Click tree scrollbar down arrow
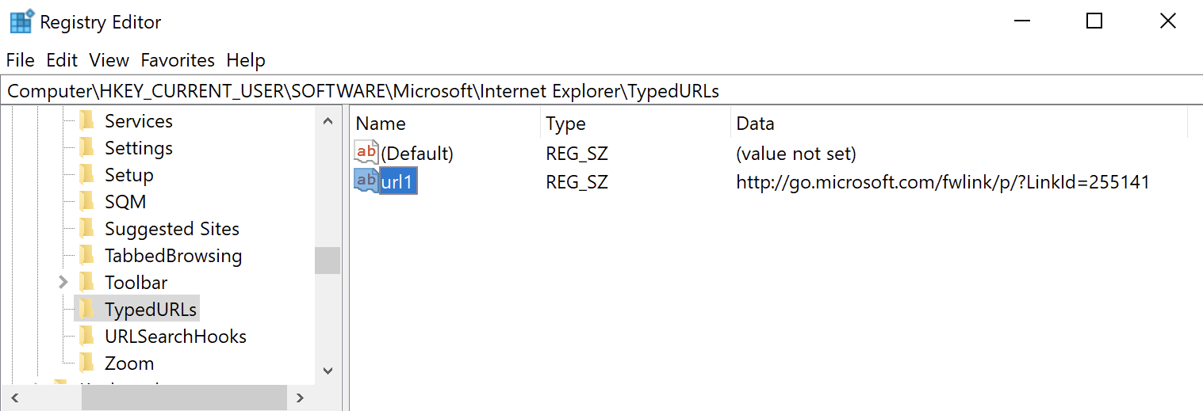This screenshot has height=411, width=1203. point(328,370)
